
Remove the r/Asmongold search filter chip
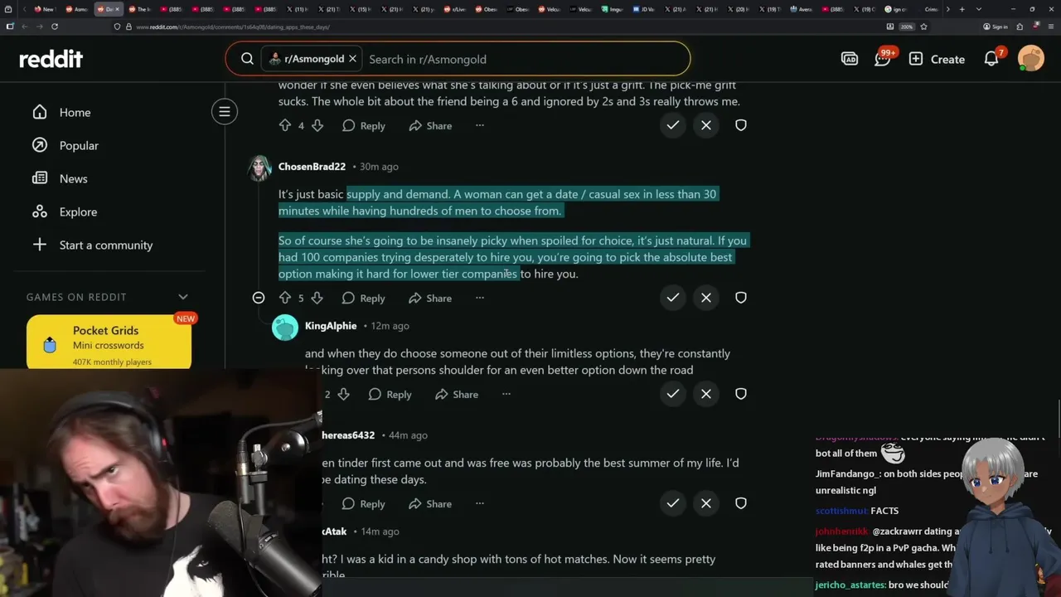pos(352,59)
